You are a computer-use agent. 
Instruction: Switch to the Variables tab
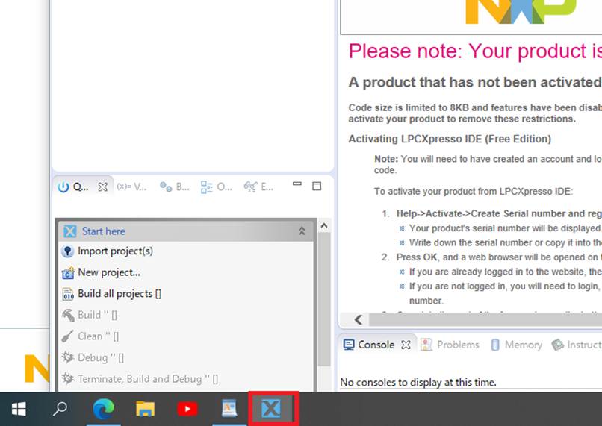click(131, 187)
